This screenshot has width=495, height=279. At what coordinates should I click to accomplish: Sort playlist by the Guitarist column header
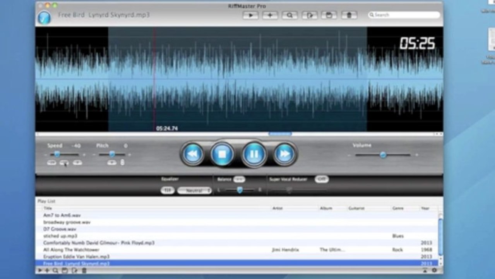356,208
